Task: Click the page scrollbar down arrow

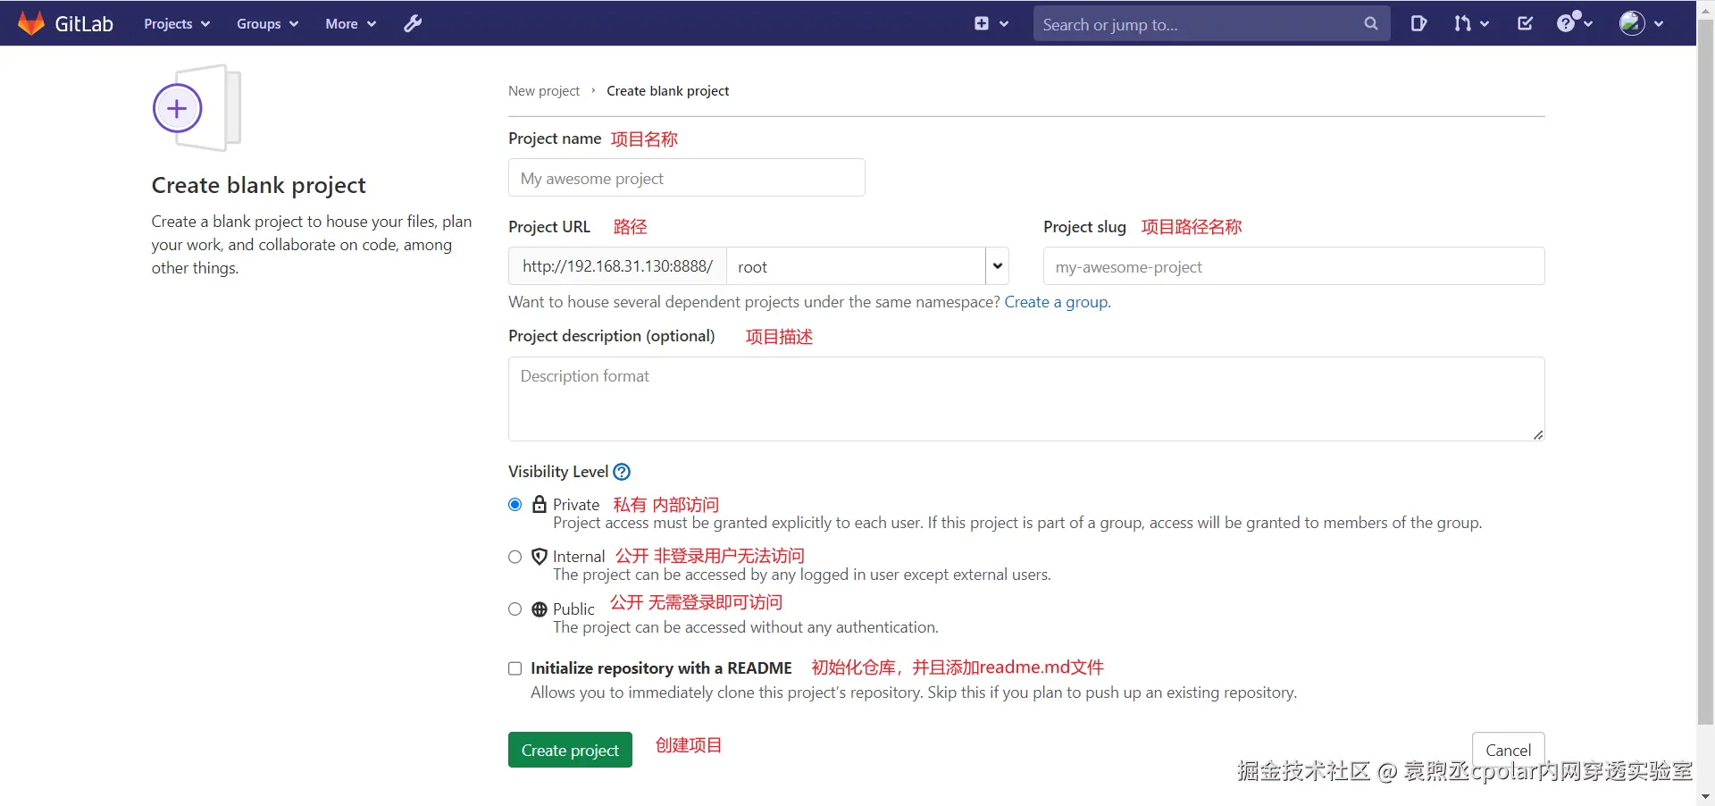Action: coord(1705,796)
